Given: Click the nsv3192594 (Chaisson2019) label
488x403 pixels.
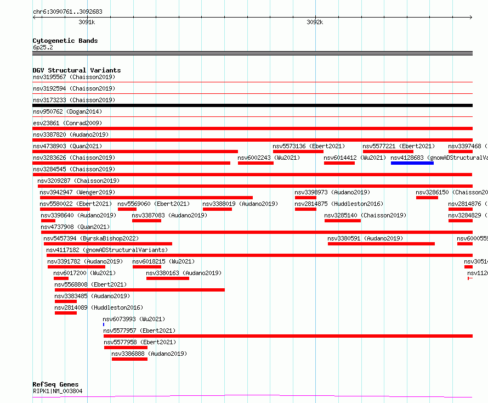Looking at the screenshot, I should tap(74, 88).
